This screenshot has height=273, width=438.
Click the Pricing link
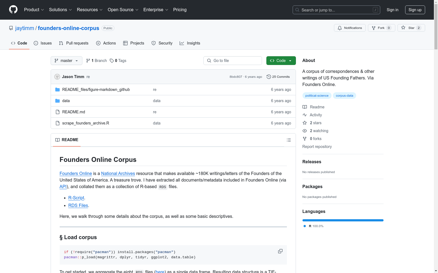(180, 10)
